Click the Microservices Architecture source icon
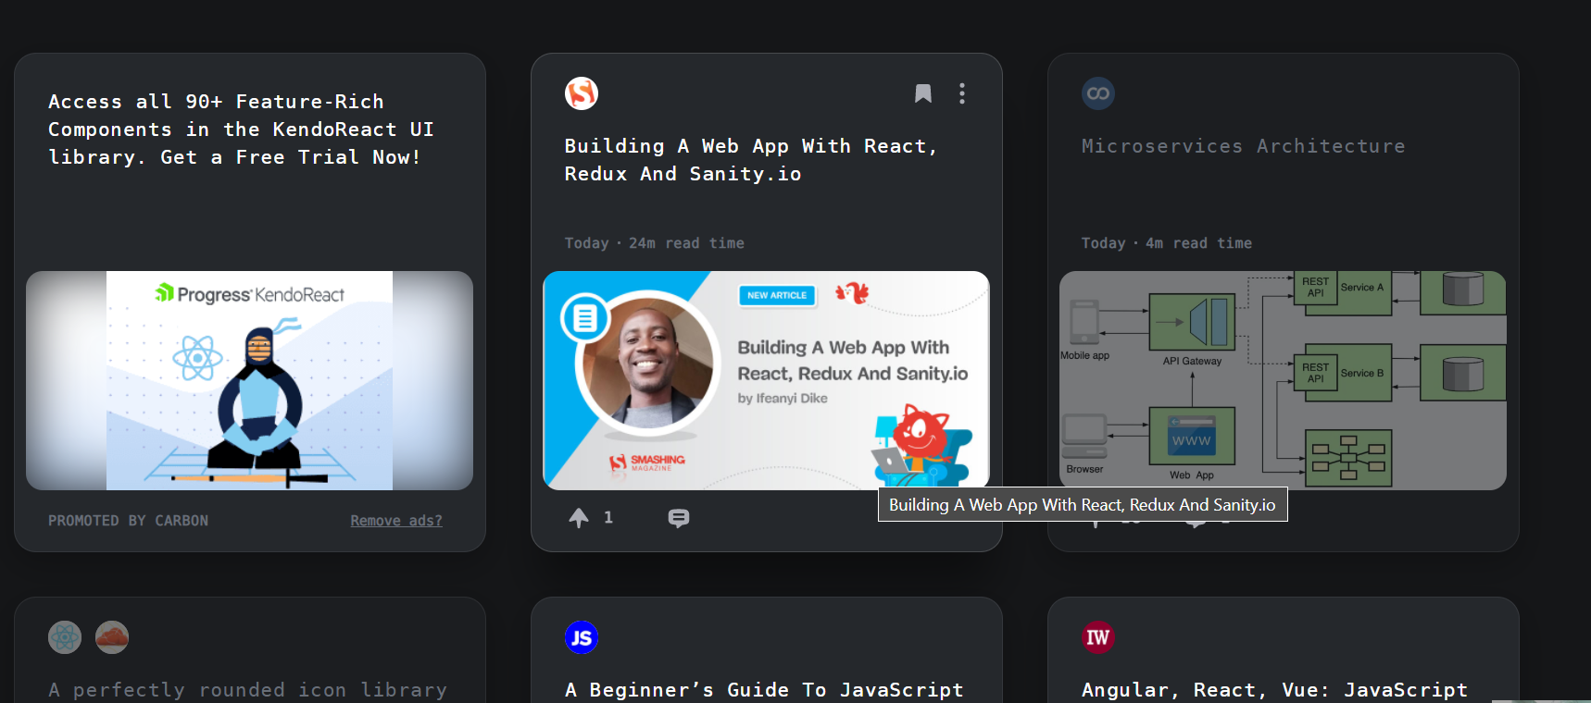1591x703 pixels. click(1098, 93)
